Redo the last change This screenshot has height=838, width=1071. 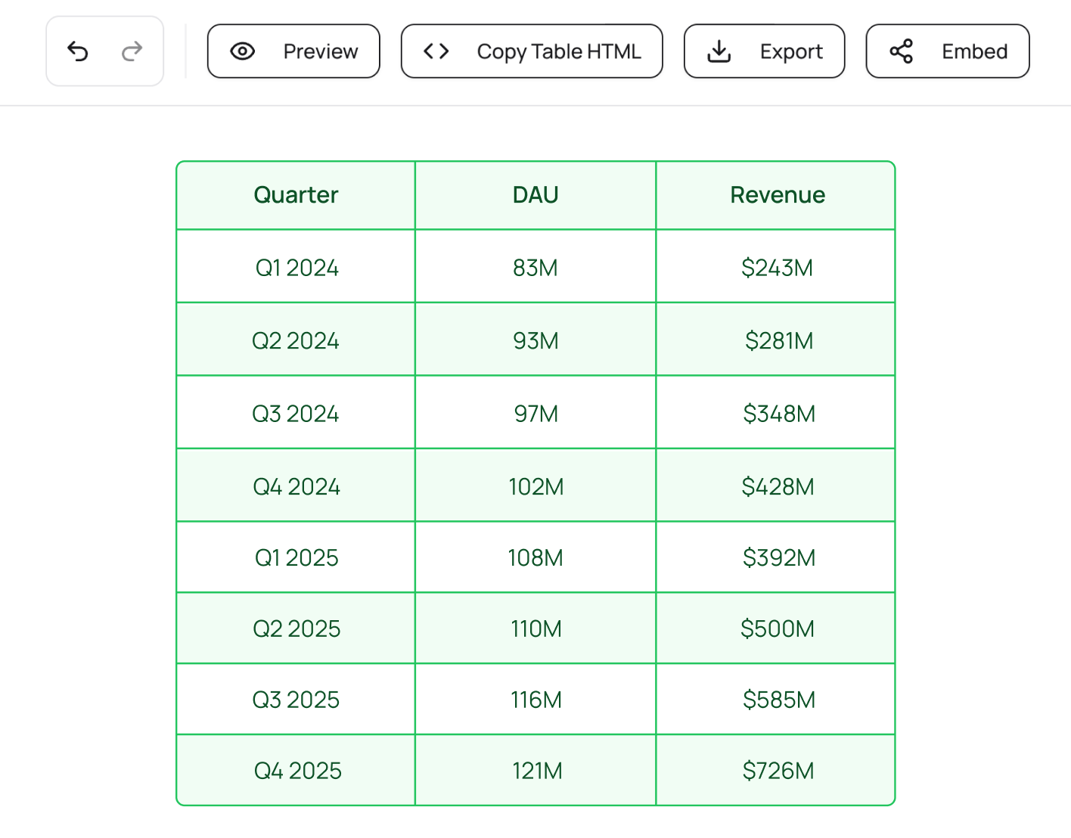[132, 51]
